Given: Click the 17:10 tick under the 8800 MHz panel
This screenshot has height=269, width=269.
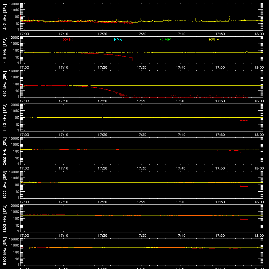Looking at the screenshot, I should coord(63,236).
